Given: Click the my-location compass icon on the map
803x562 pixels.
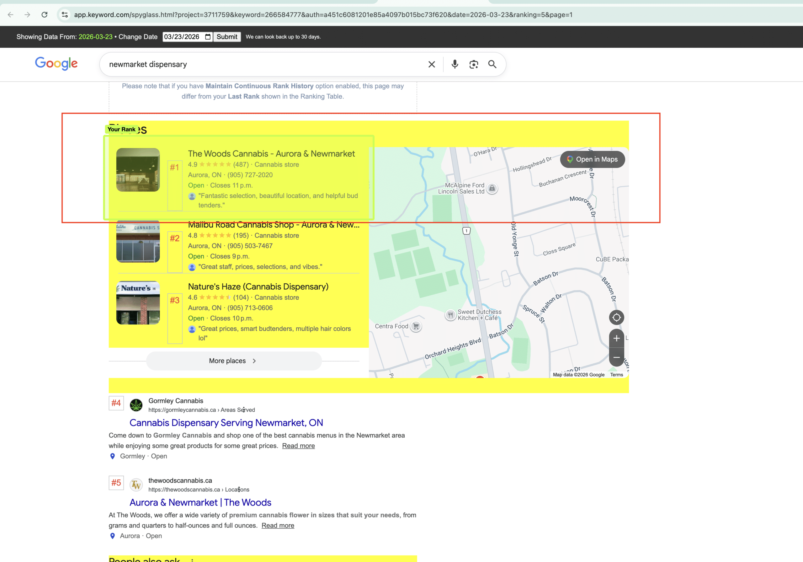Looking at the screenshot, I should [617, 317].
